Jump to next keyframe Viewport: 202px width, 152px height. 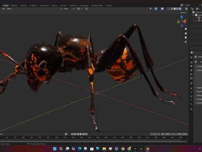pos(84,134)
